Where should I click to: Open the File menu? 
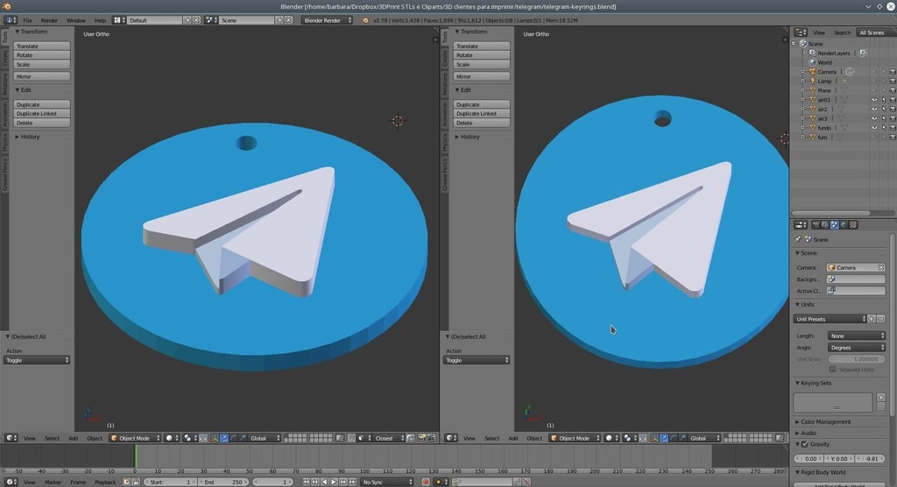point(27,20)
